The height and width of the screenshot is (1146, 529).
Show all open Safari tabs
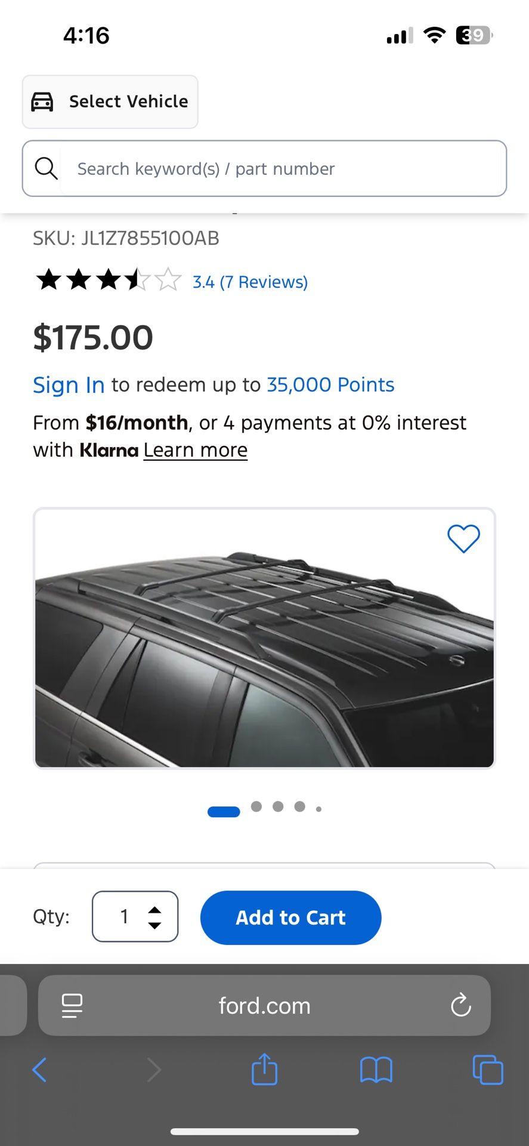487,1070
